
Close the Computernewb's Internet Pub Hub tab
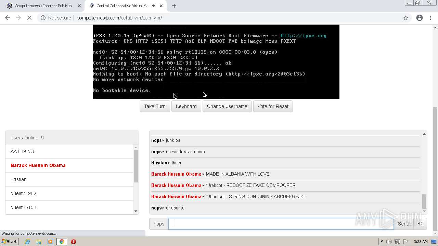79,6
